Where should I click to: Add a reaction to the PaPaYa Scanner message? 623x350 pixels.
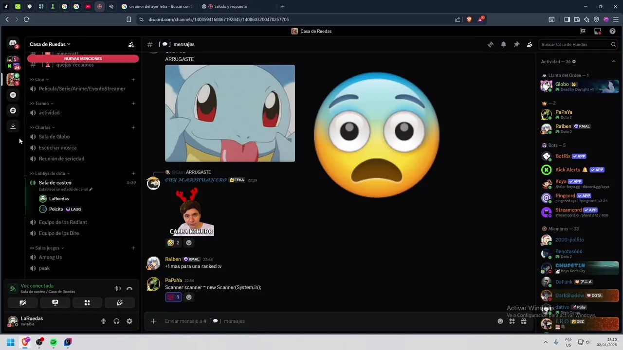[x=189, y=297]
